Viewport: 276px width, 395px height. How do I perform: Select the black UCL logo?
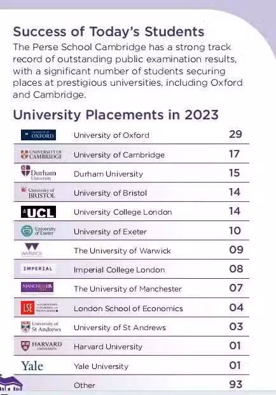point(38,212)
